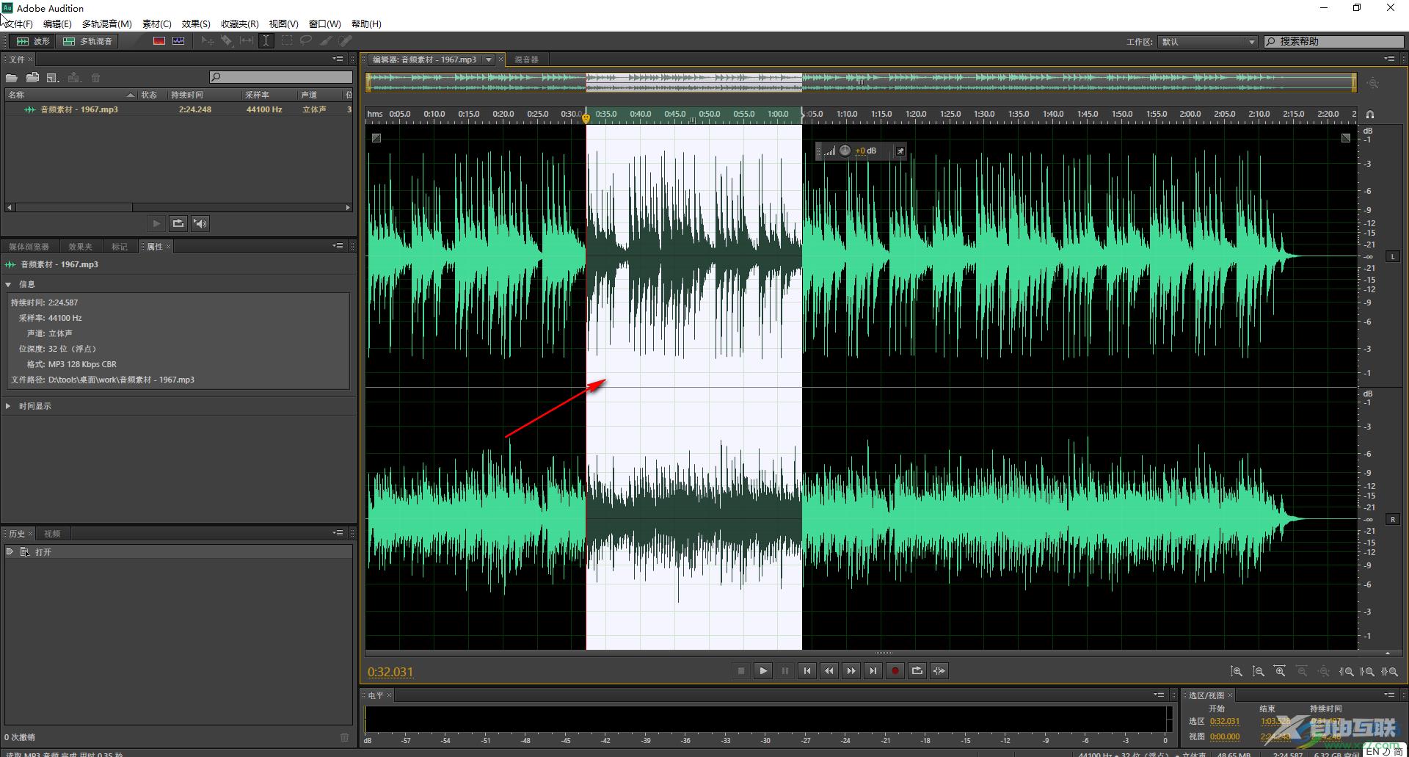This screenshot has height=757, width=1409.
Task: Open the 收藏夹(R) menu
Action: pyautogui.click(x=240, y=23)
